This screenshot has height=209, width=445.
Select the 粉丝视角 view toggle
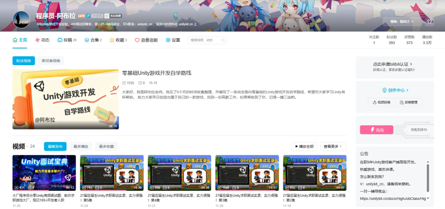(x=23, y=61)
